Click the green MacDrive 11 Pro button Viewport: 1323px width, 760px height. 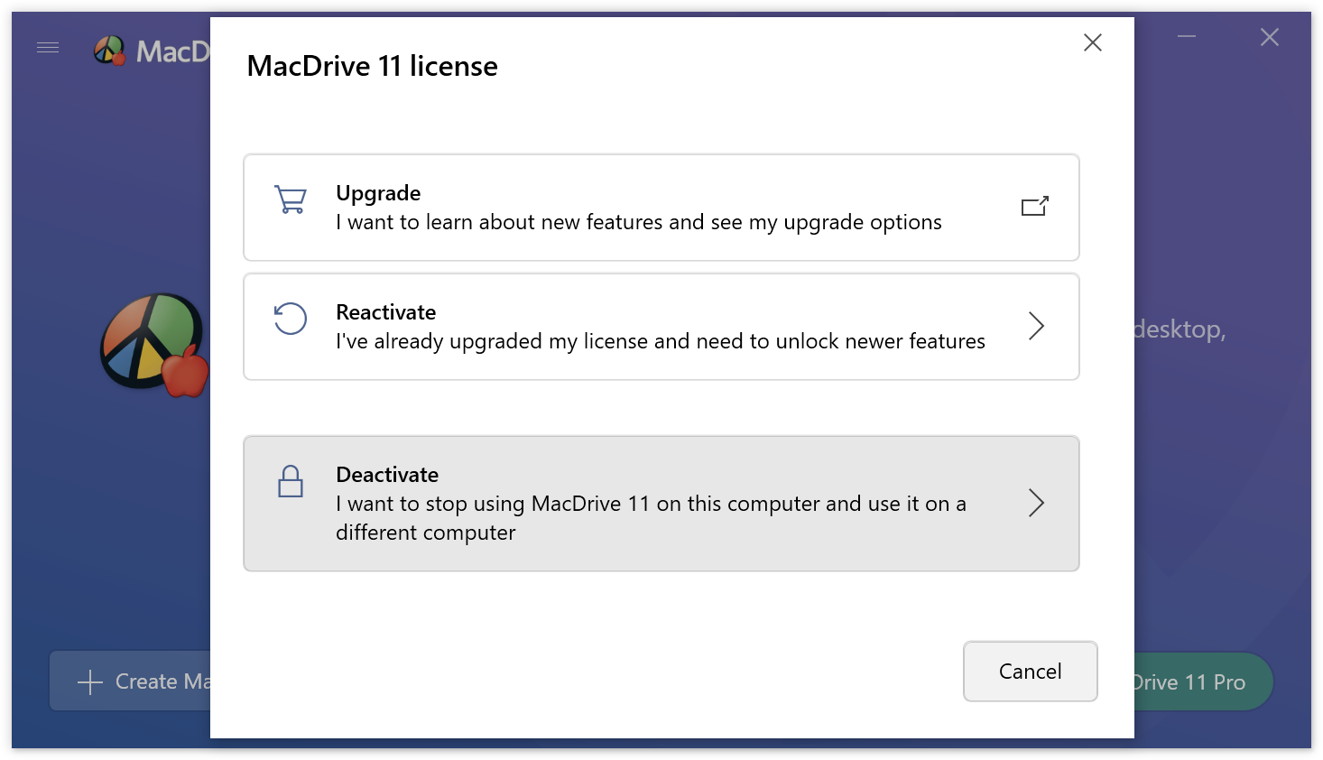[1200, 682]
